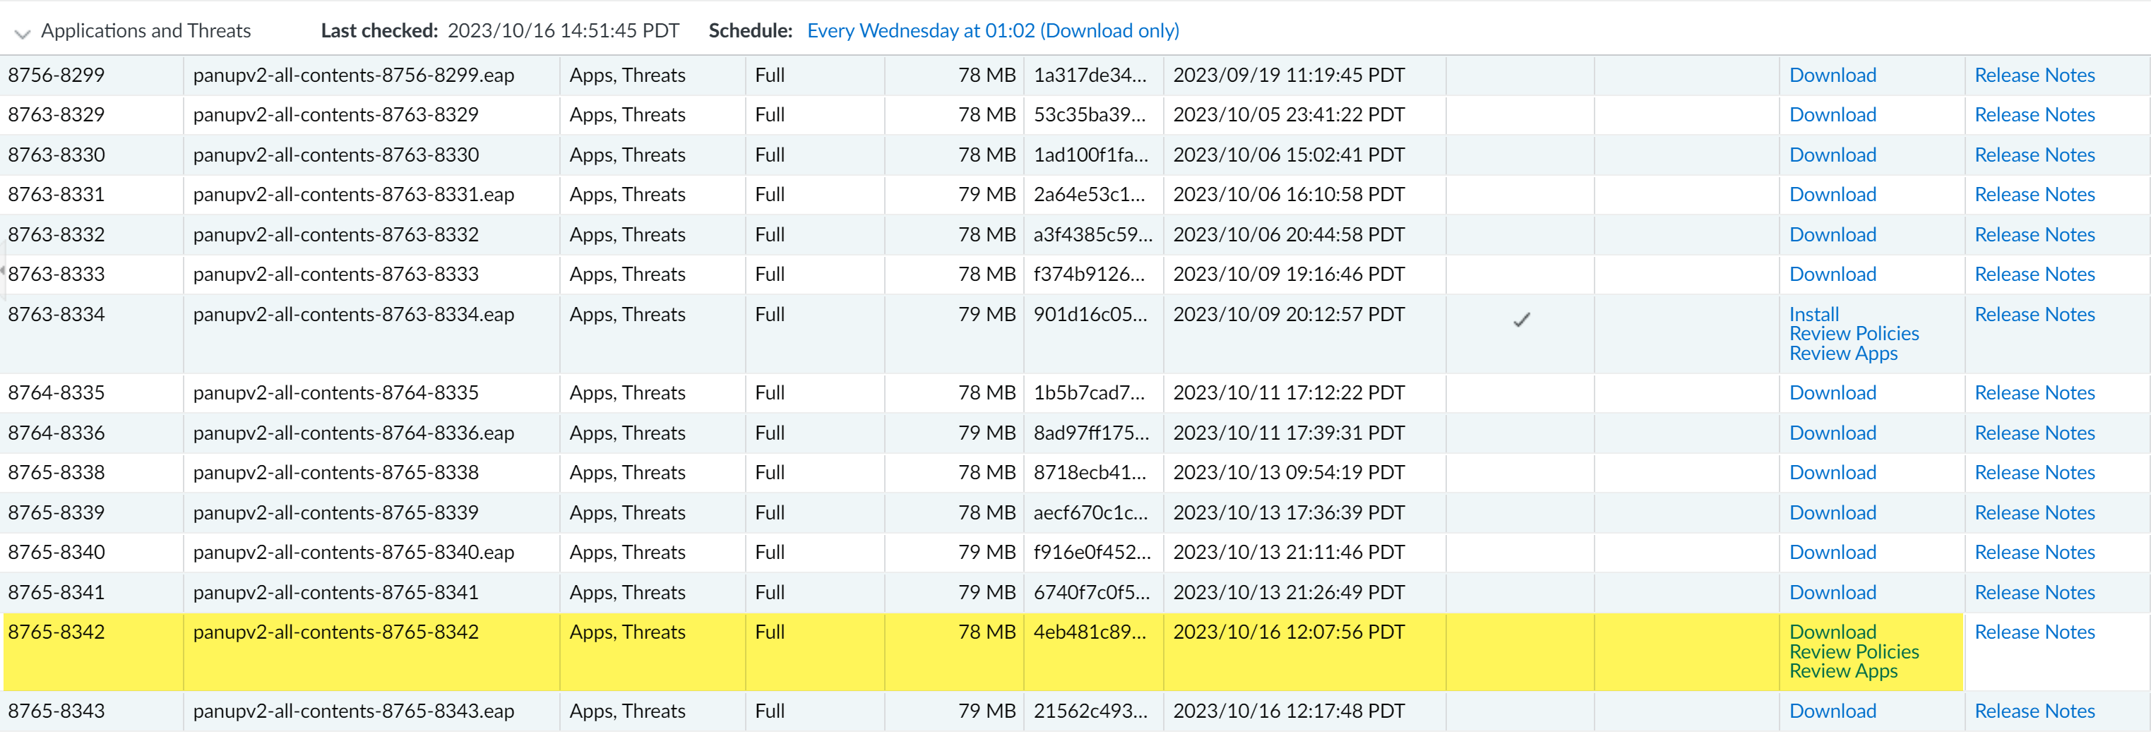Screen dimensions: 2151x734
Task: Select SHA256 value 4eb481c89... in highlighted row
Action: coord(1089,632)
